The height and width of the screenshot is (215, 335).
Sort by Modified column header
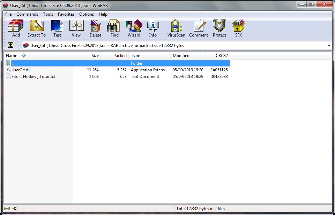pyautogui.click(x=188, y=56)
